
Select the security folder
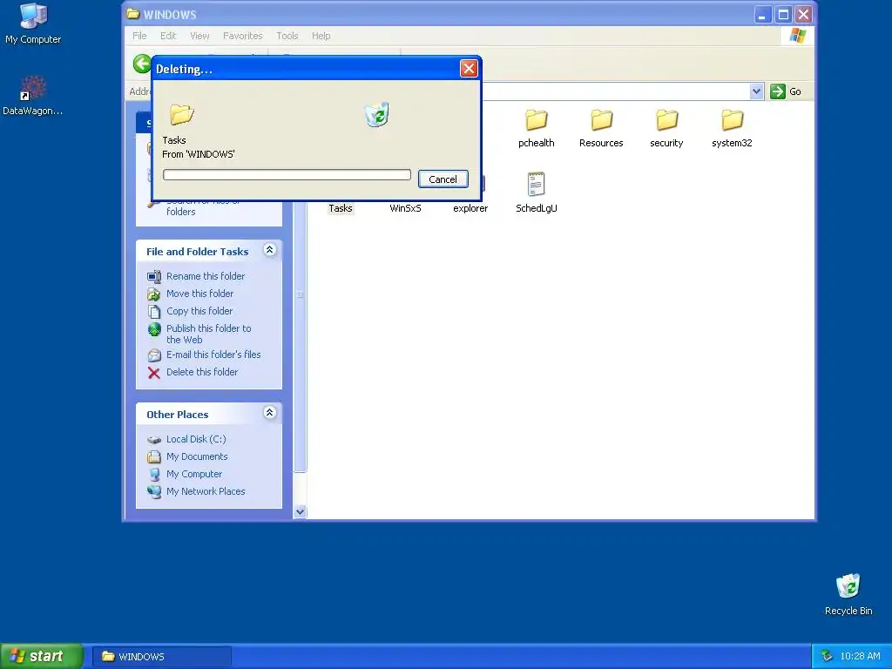pyautogui.click(x=666, y=129)
